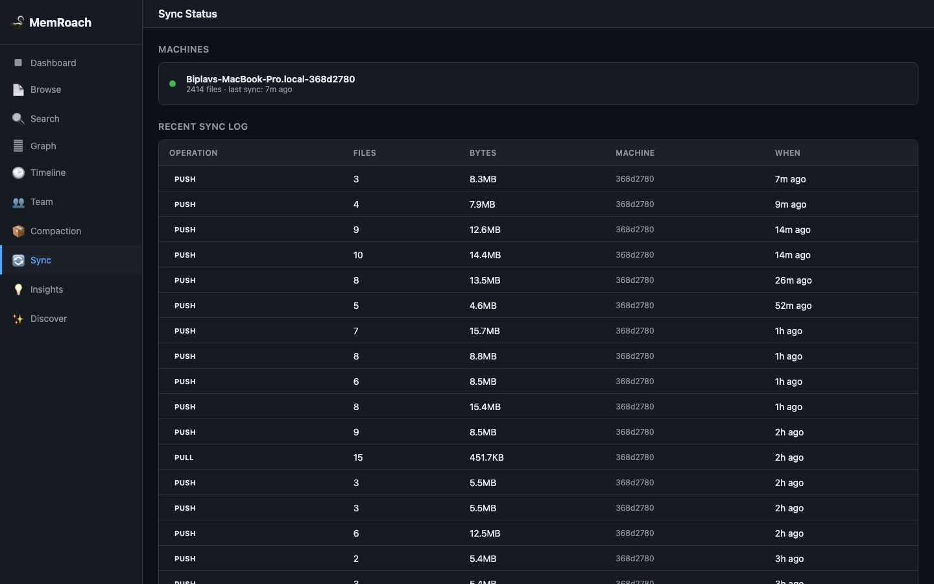Click the green machine status dot

click(x=173, y=84)
